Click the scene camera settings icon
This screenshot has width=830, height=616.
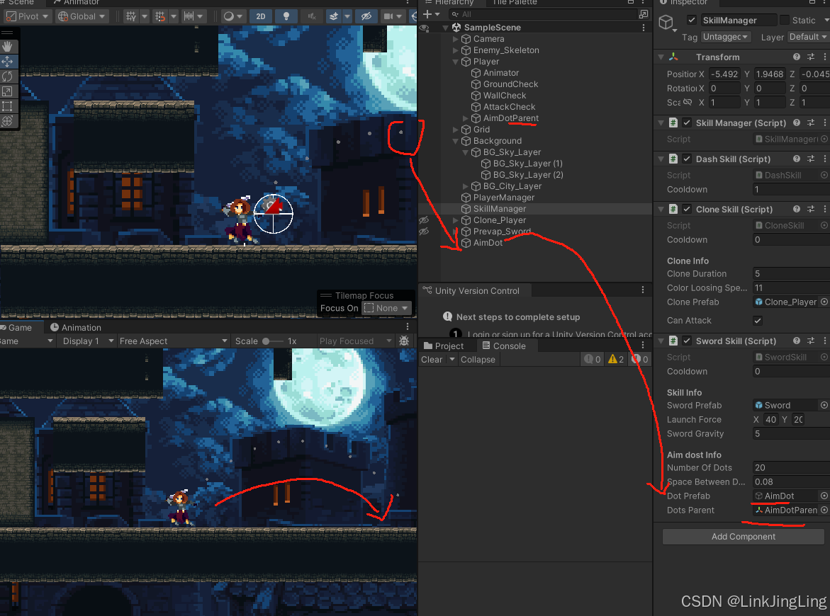(388, 16)
